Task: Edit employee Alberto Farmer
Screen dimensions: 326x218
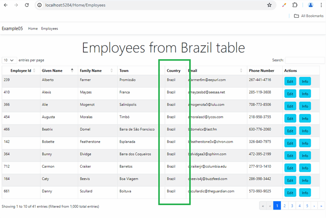Action: (290, 82)
